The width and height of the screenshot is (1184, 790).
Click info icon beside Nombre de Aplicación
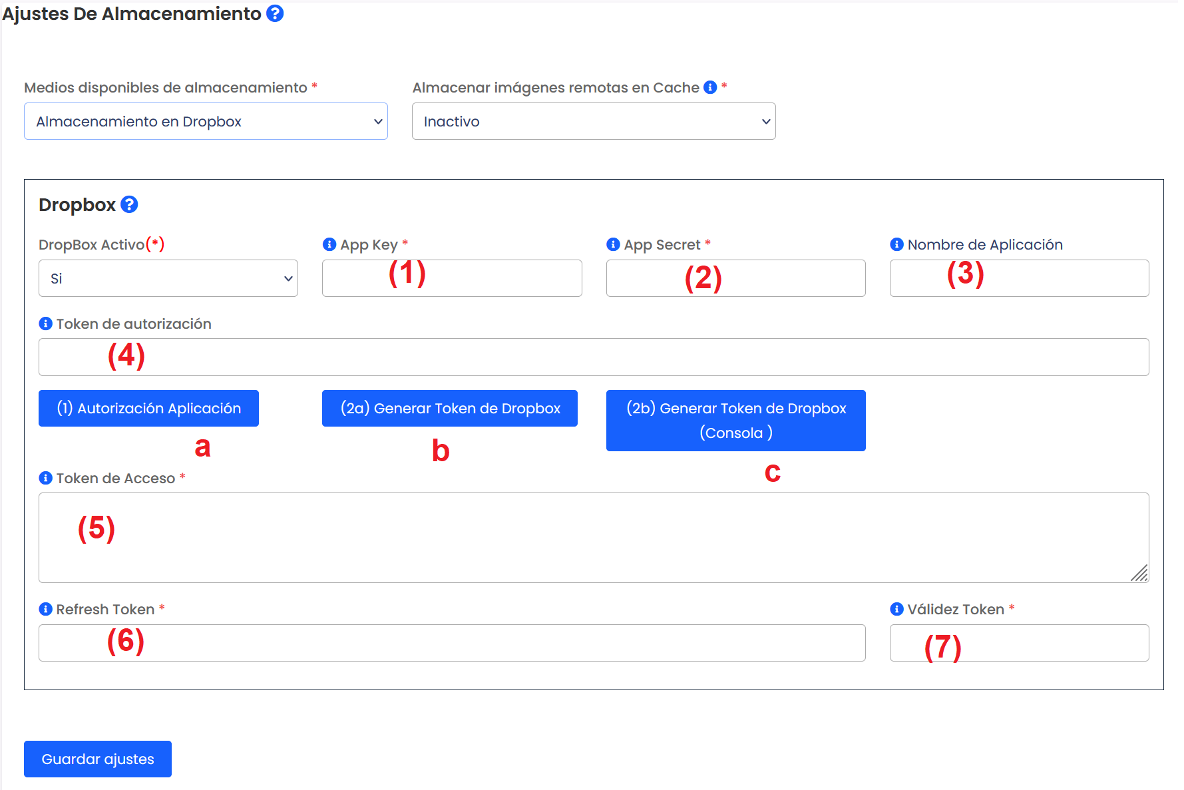tap(896, 244)
